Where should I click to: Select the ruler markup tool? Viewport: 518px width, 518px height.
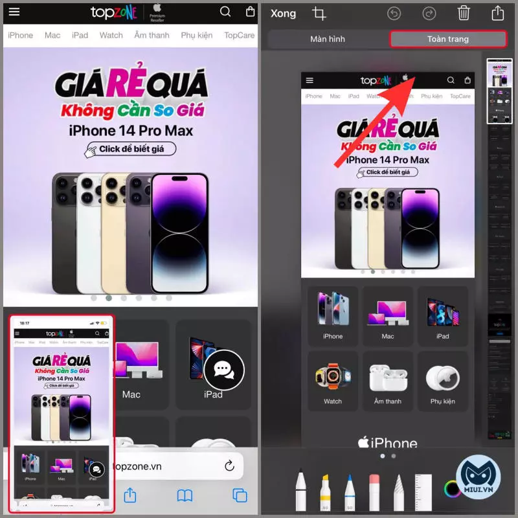point(423,492)
